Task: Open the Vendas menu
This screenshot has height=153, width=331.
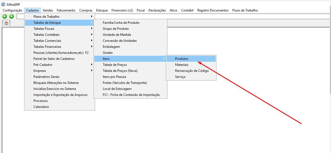Action: [x=48, y=10]
